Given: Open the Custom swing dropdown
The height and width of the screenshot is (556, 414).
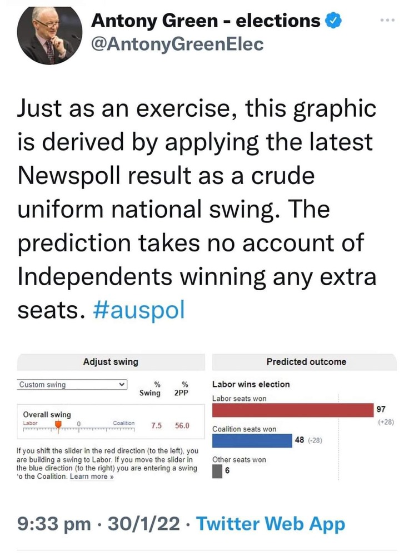Looking at the screenshot, I should point(72,385).
